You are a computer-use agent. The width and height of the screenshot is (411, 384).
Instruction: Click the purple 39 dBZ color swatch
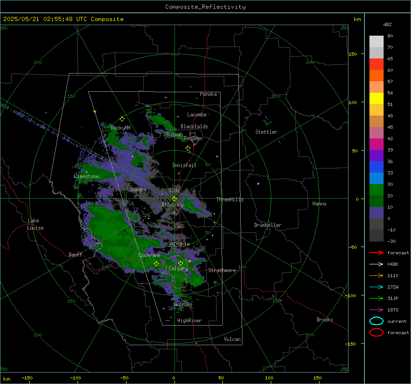(x=376, y=155)
